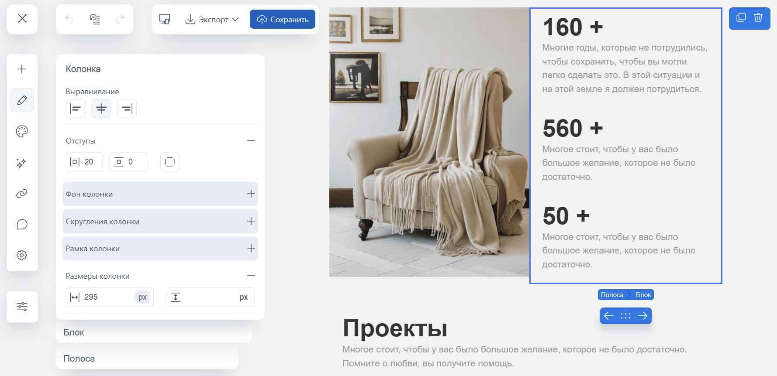Open the device preview icon
Screen dimensions: 777x376
tap(165, 19)
